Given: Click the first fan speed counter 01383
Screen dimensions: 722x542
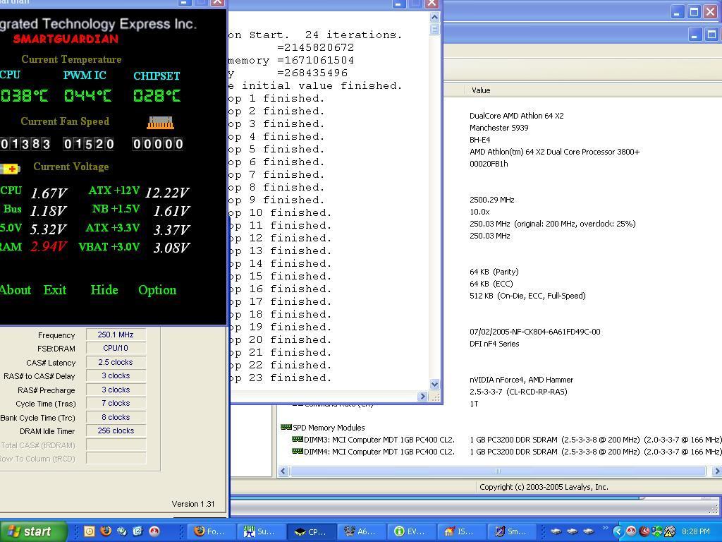Looking at the screenshot, I should point(25,144).
